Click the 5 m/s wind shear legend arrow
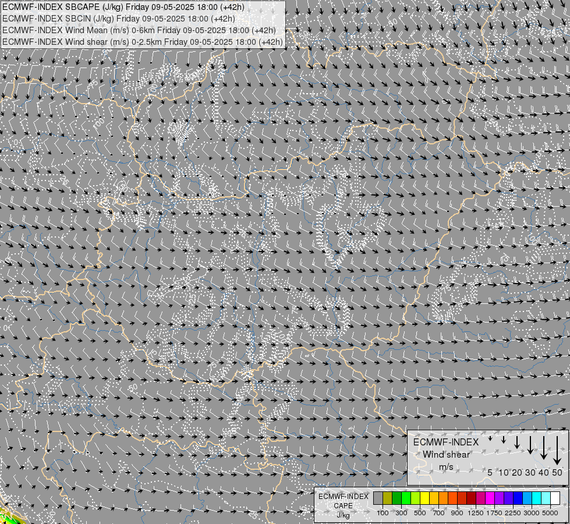 [490, 438]
